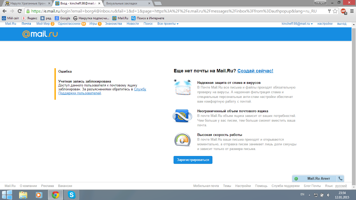
Task: Click the footer Служба поддержки link
Action: pos(286,186)
